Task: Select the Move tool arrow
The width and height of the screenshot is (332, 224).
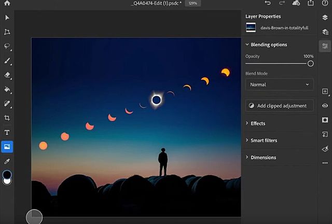Action: pos(7,17)
